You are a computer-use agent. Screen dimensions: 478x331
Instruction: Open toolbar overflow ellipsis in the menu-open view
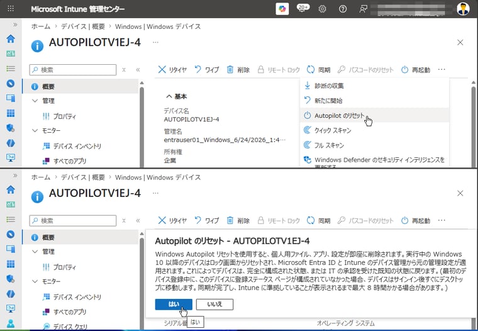click(442, 70)
